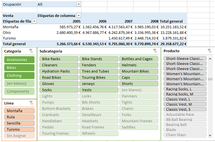Clear filter on Línea slicer

31,103
